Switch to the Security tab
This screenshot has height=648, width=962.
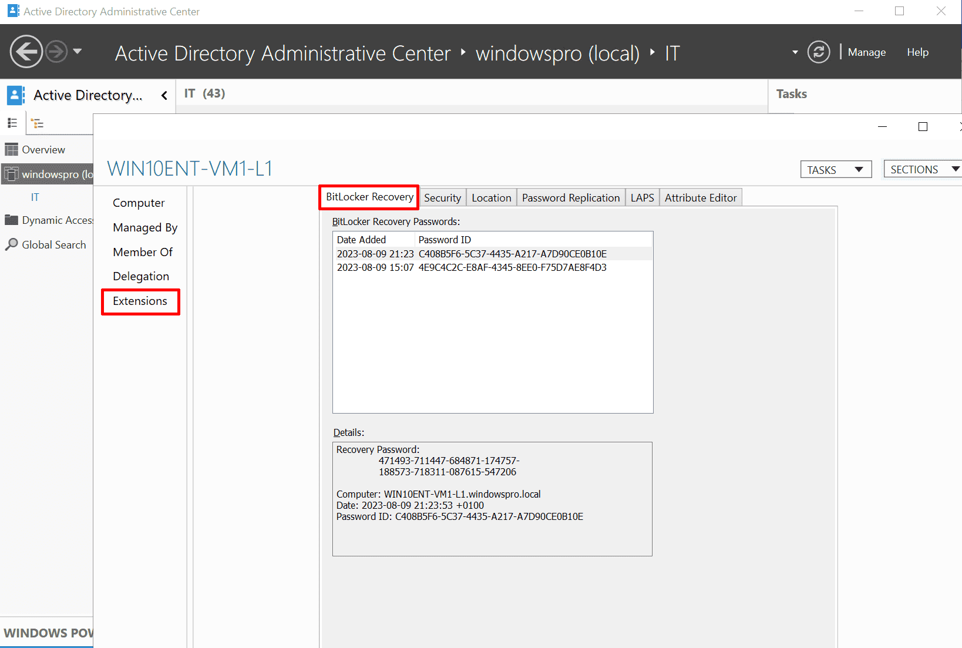coord(442,197)
